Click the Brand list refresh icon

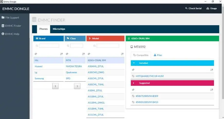36,54
